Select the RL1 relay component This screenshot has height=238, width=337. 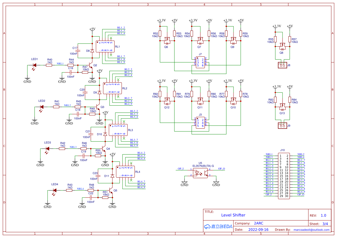105,46
